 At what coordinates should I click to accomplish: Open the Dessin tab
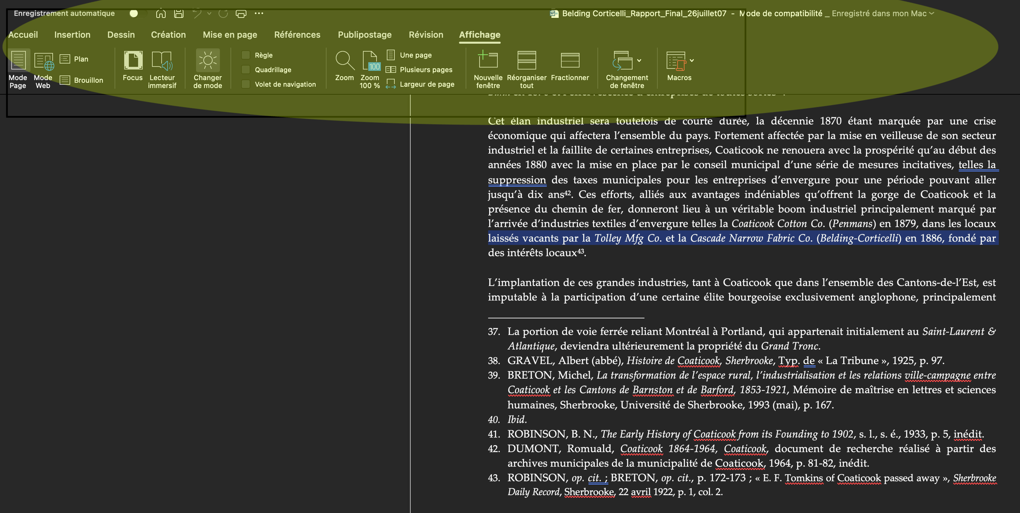(x=121, y=35)
